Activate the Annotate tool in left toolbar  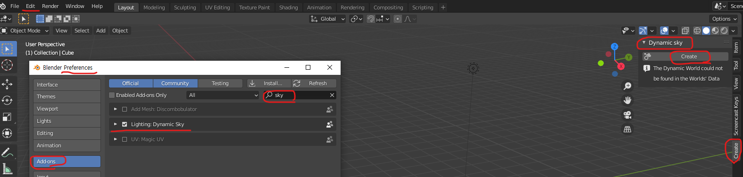click(x=8, y=153)
